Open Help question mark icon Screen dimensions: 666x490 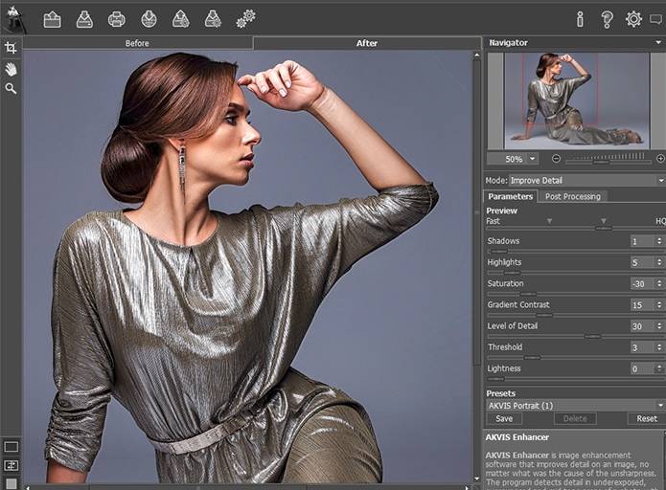(607, 18)
